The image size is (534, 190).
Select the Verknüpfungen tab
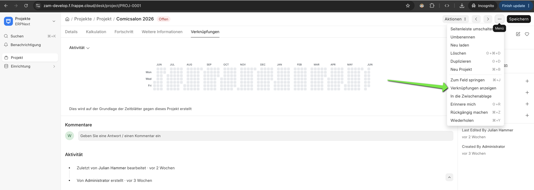pos(205,32)
